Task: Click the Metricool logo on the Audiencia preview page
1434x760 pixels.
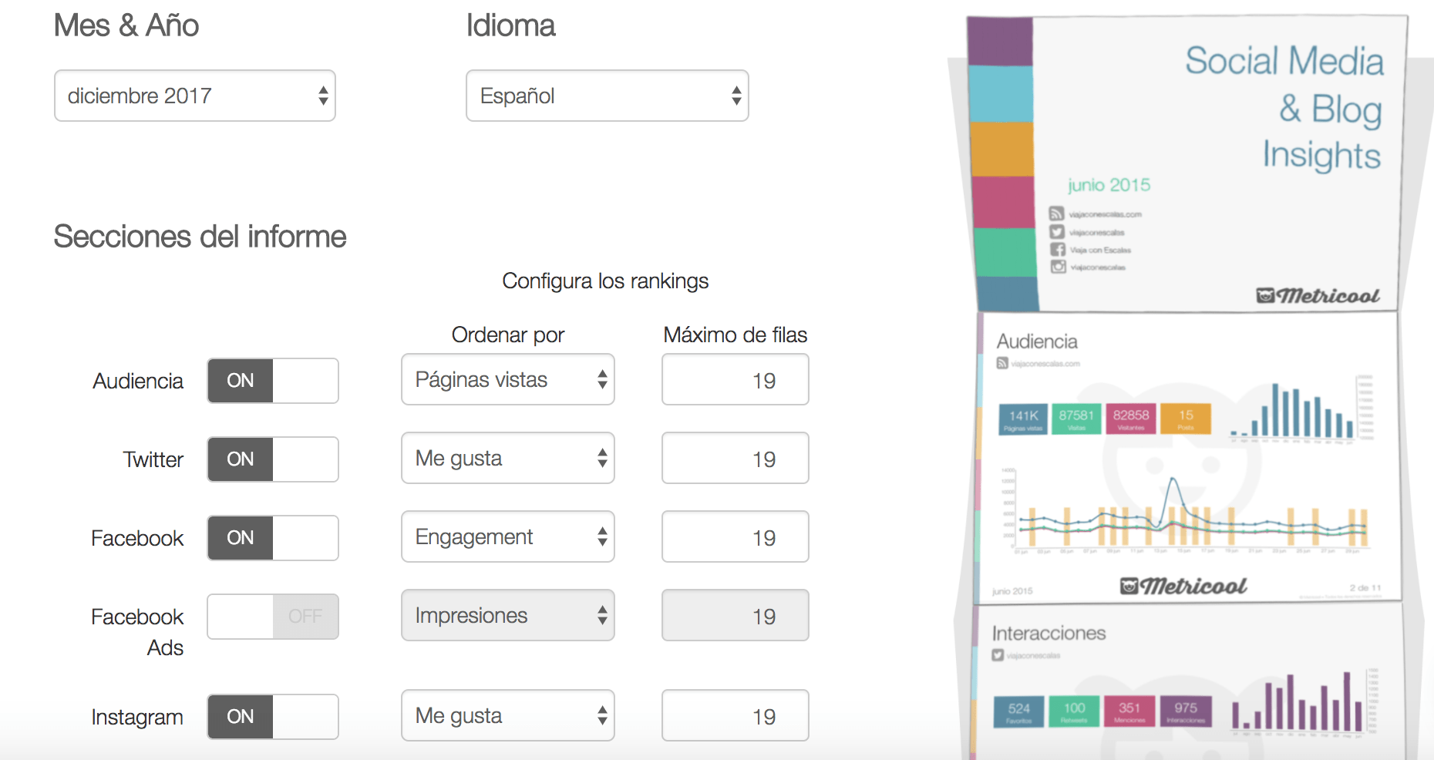Action: click(1183, 587)
